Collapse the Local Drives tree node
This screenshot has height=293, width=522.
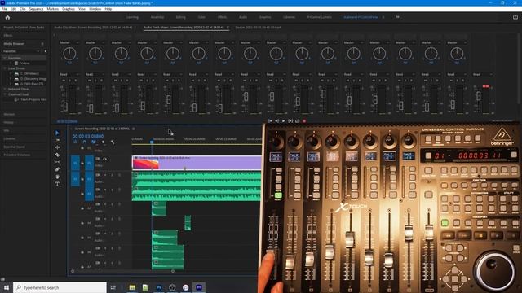(5, 68)
